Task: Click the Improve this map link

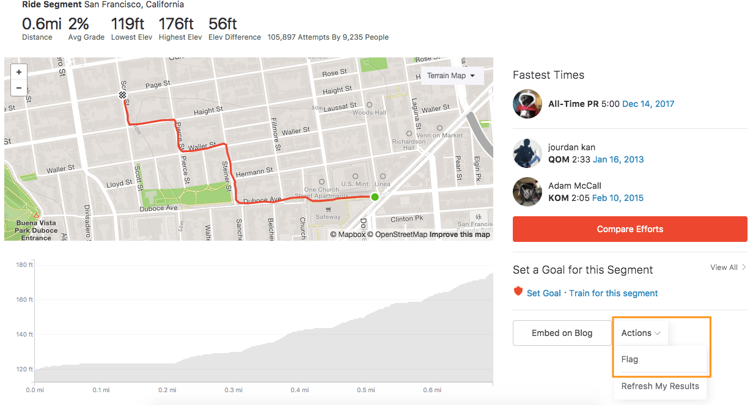Action: 460,234
